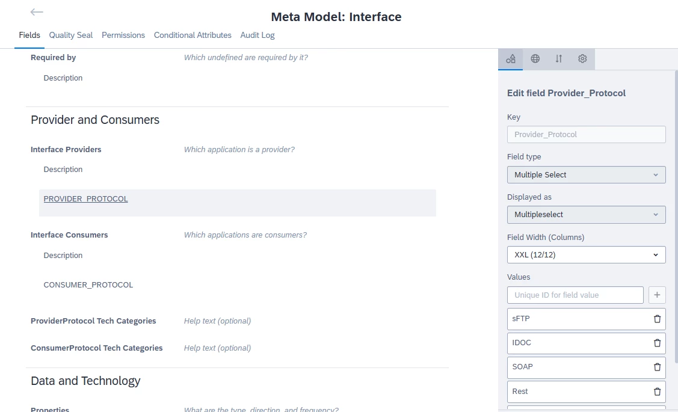Open the Field Width (Columns) dropdown

pos(586,254)
